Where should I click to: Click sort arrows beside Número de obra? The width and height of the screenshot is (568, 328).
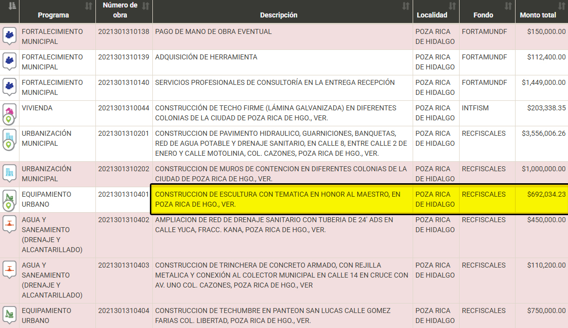[145, 6]
